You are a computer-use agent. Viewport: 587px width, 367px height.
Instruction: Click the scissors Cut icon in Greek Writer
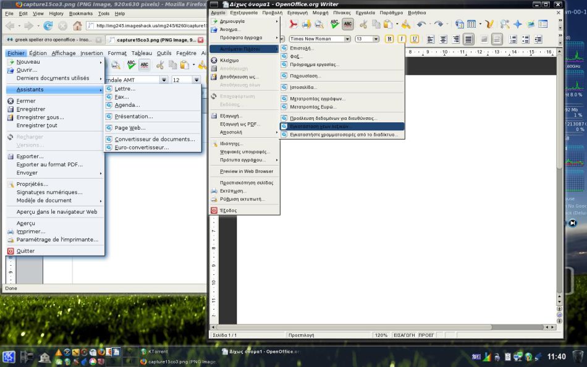(x=363, y=24)
